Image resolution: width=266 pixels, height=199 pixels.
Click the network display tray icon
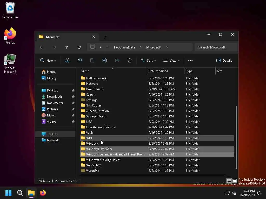(228, 193)
